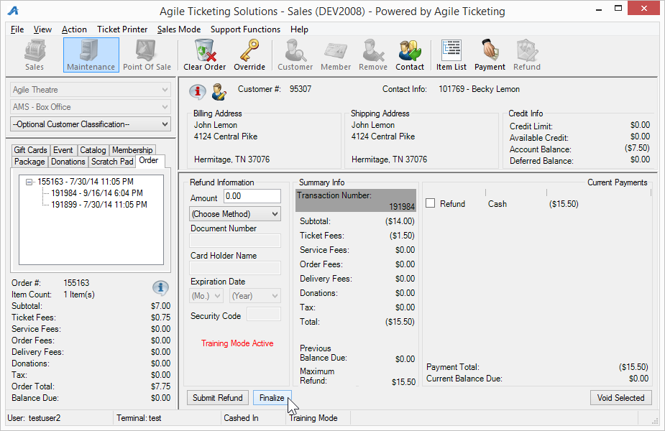
Task: Click the Transaction Number 191984 header
Action: point(355,200)
